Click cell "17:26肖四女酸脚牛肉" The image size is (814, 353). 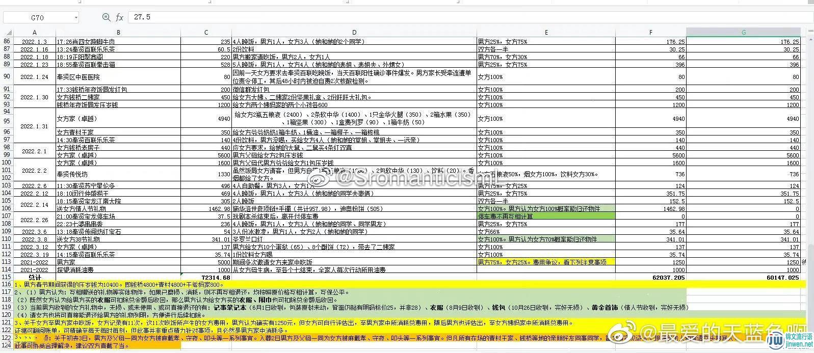[118, 42]
